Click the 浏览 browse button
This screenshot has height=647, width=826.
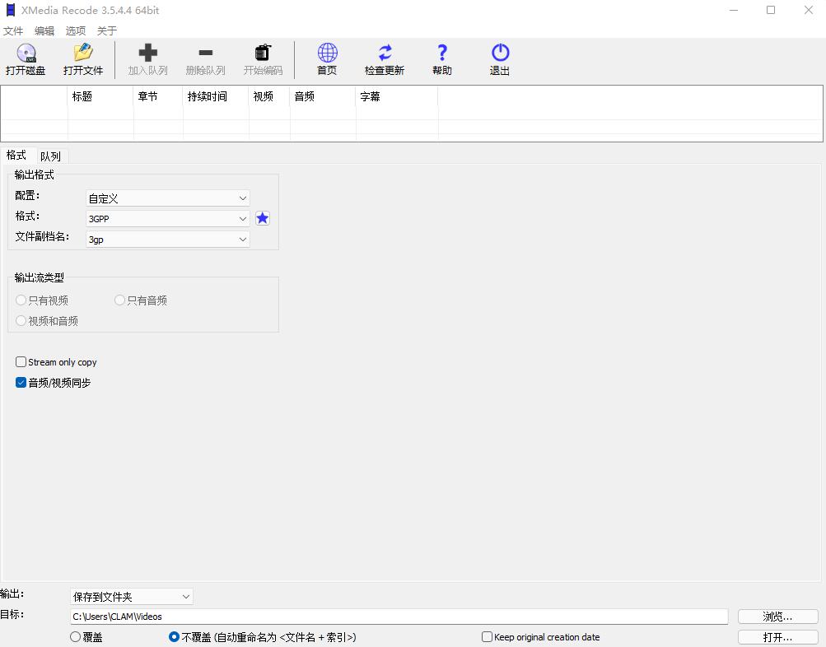pos(777,616)
